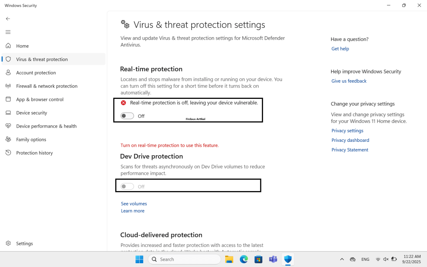Viewport: 427px width, 267px height.
Task: Click See volumes under Dev Drive protection
Action: coord(133,204)
